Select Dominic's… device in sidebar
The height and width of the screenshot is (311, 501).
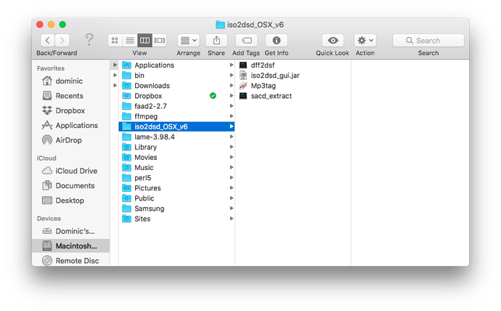pos(70,231)
